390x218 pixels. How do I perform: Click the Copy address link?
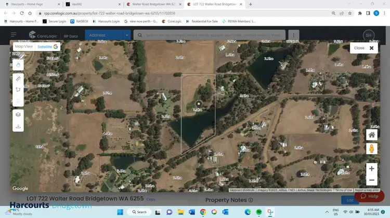151,199
